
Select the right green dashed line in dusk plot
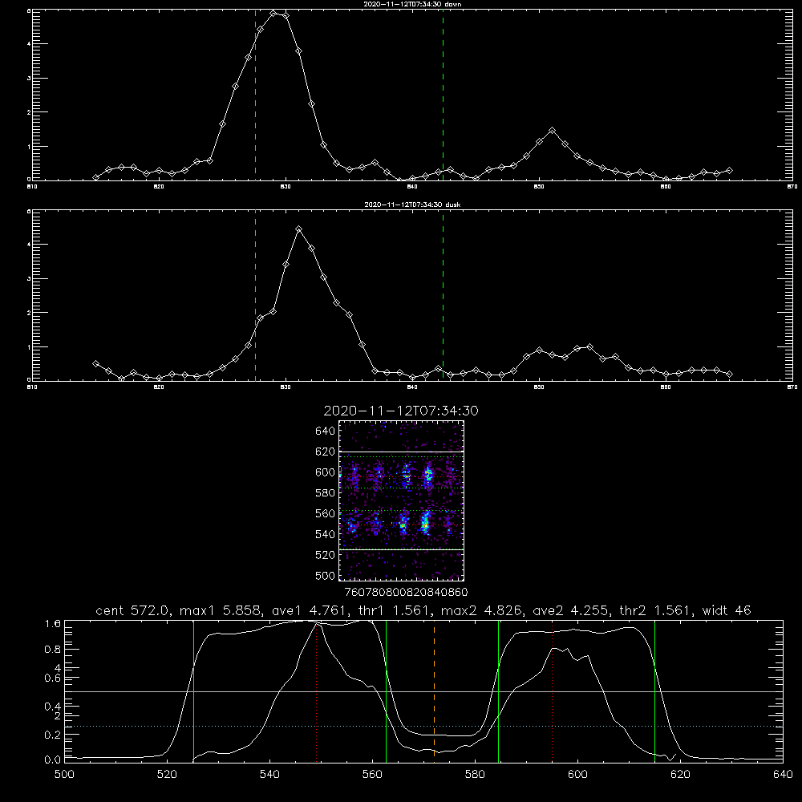[443, 295]
